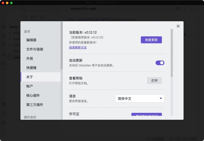Click the 你使用的是最新版本! message
The width and height of the screenshot is (204, 141).
point(83,42)
